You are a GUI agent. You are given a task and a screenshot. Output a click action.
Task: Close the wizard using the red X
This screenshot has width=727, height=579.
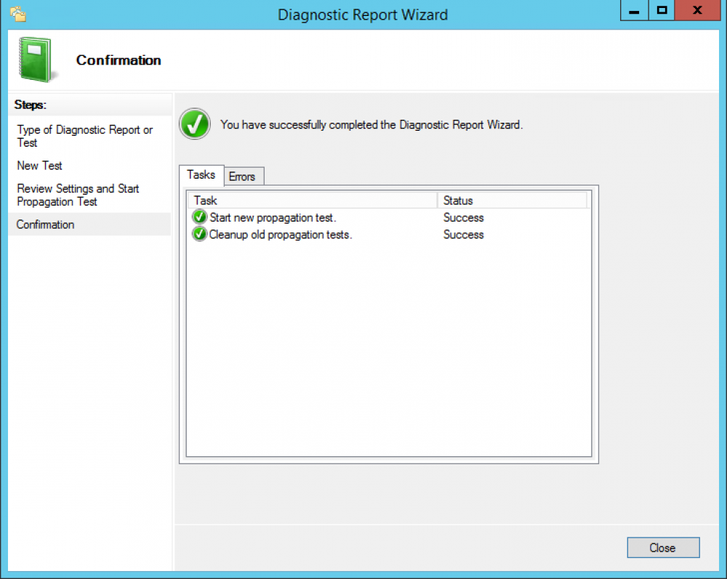coord(698,12)
